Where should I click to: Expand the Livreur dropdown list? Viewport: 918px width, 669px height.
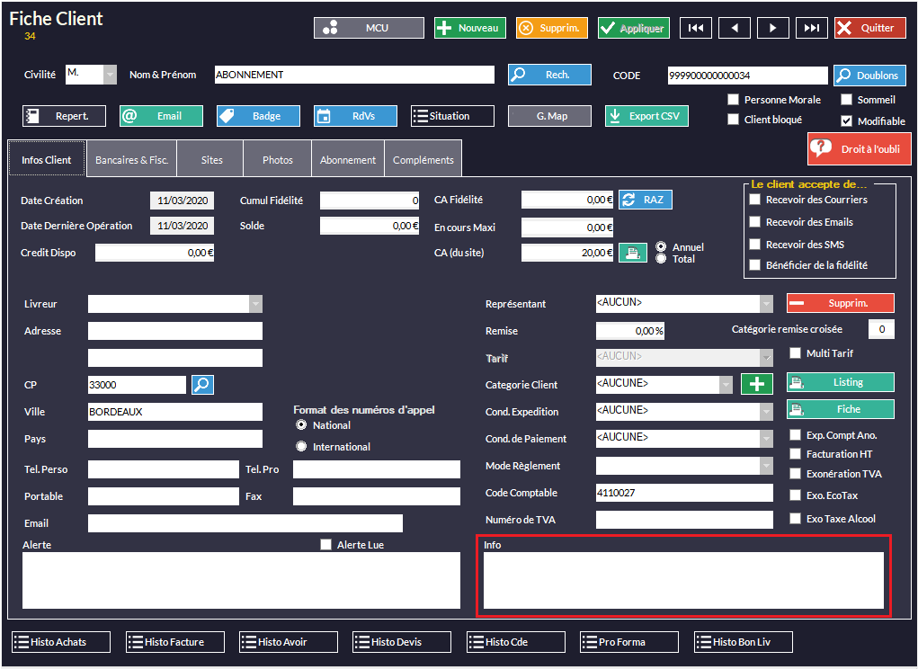click(255, 304)
